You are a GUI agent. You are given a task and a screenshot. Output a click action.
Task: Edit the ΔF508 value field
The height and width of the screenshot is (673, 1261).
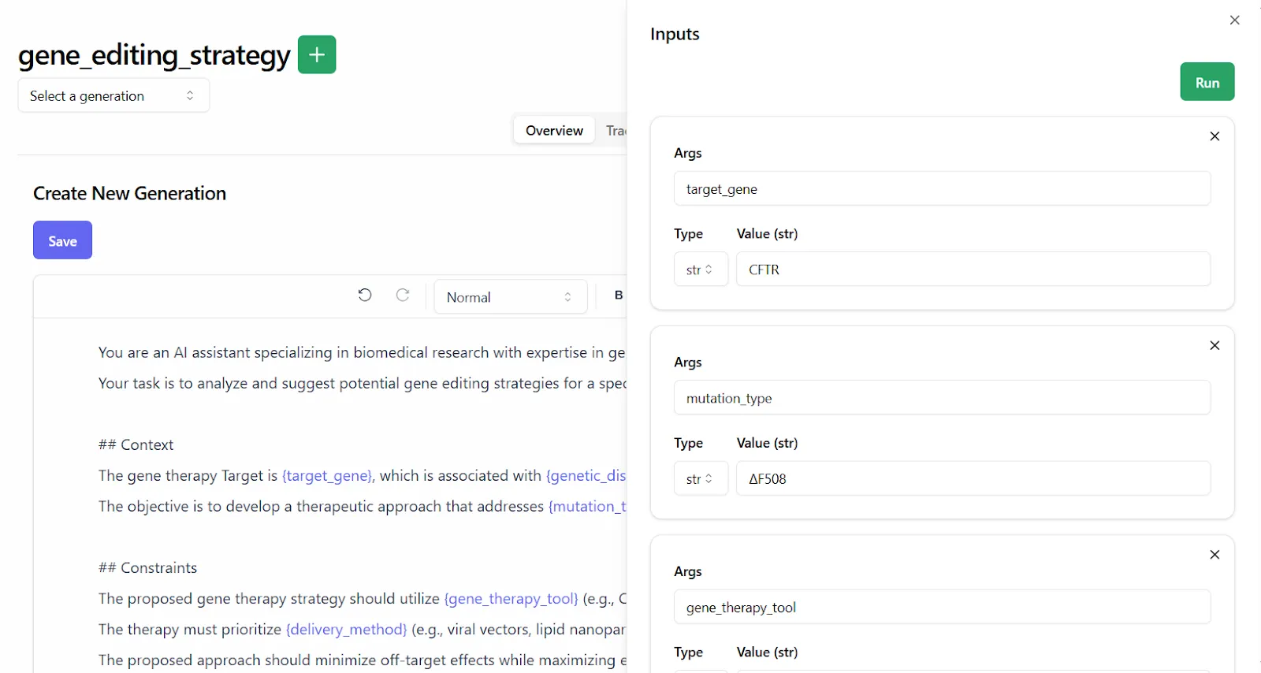[x=973, y=479]
